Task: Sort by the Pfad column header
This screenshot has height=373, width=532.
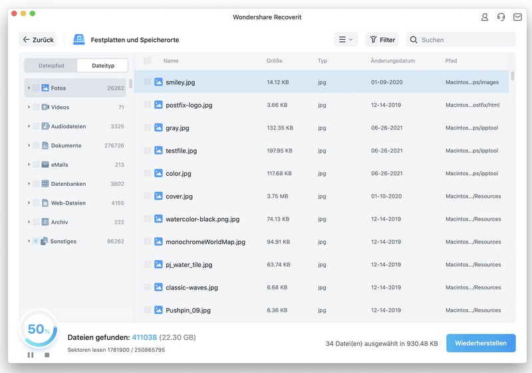Action: coord(451,61)
